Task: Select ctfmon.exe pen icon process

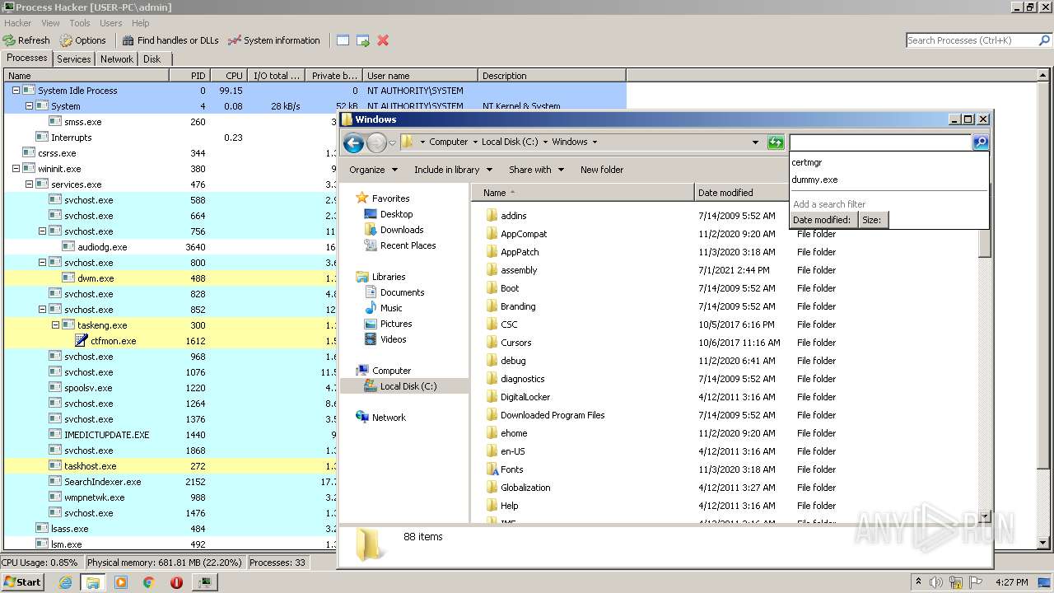Action: pyautogui.click(x=81, y=341)
